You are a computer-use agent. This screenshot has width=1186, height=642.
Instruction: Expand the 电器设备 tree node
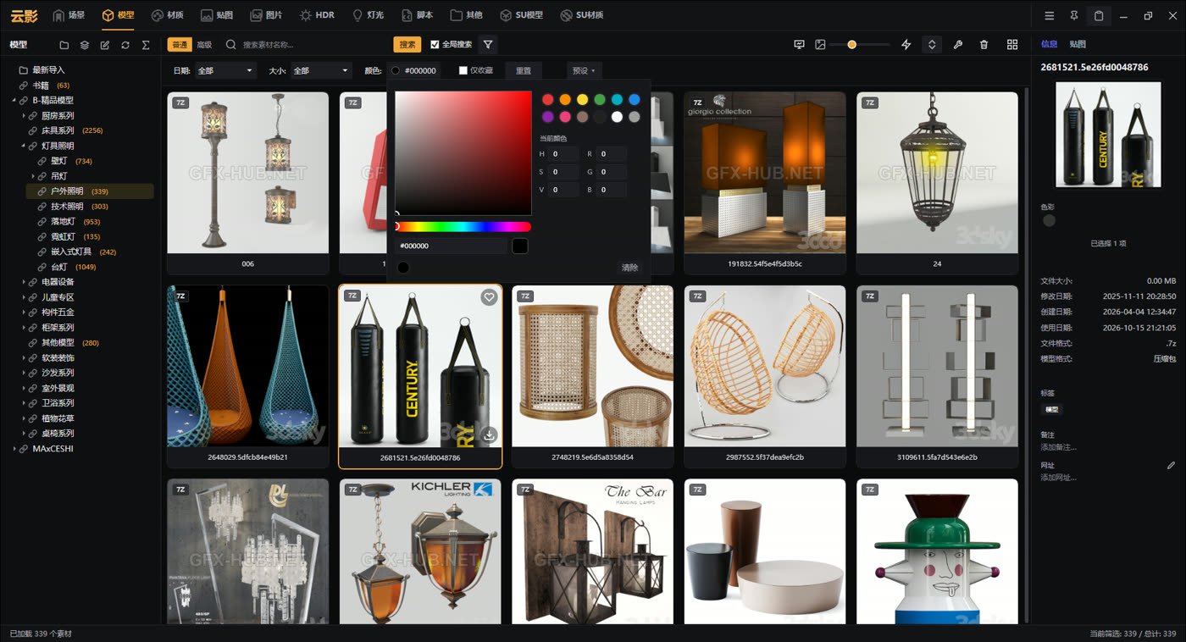[x=24, y=282]
